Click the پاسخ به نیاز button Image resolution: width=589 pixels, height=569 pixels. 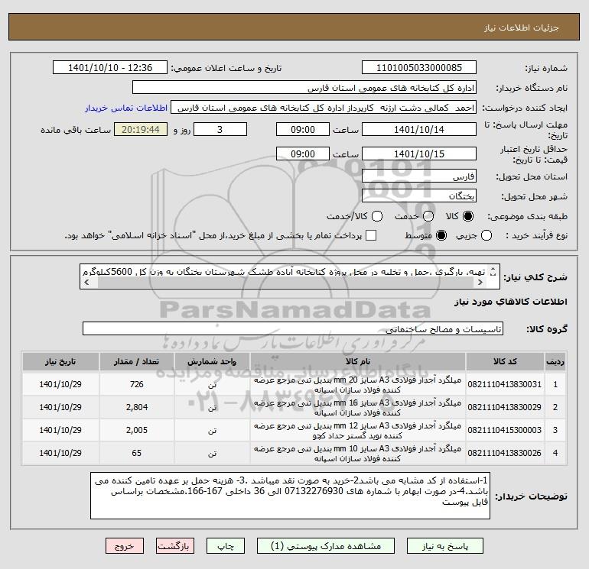[445, 546]
